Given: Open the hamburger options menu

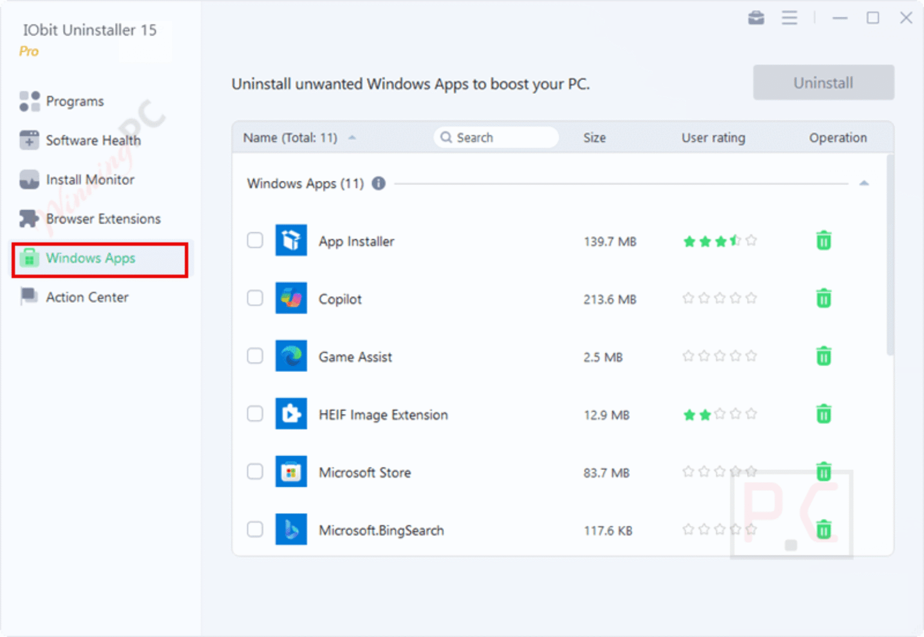Looking at the screenshot, I should point(790,18).
